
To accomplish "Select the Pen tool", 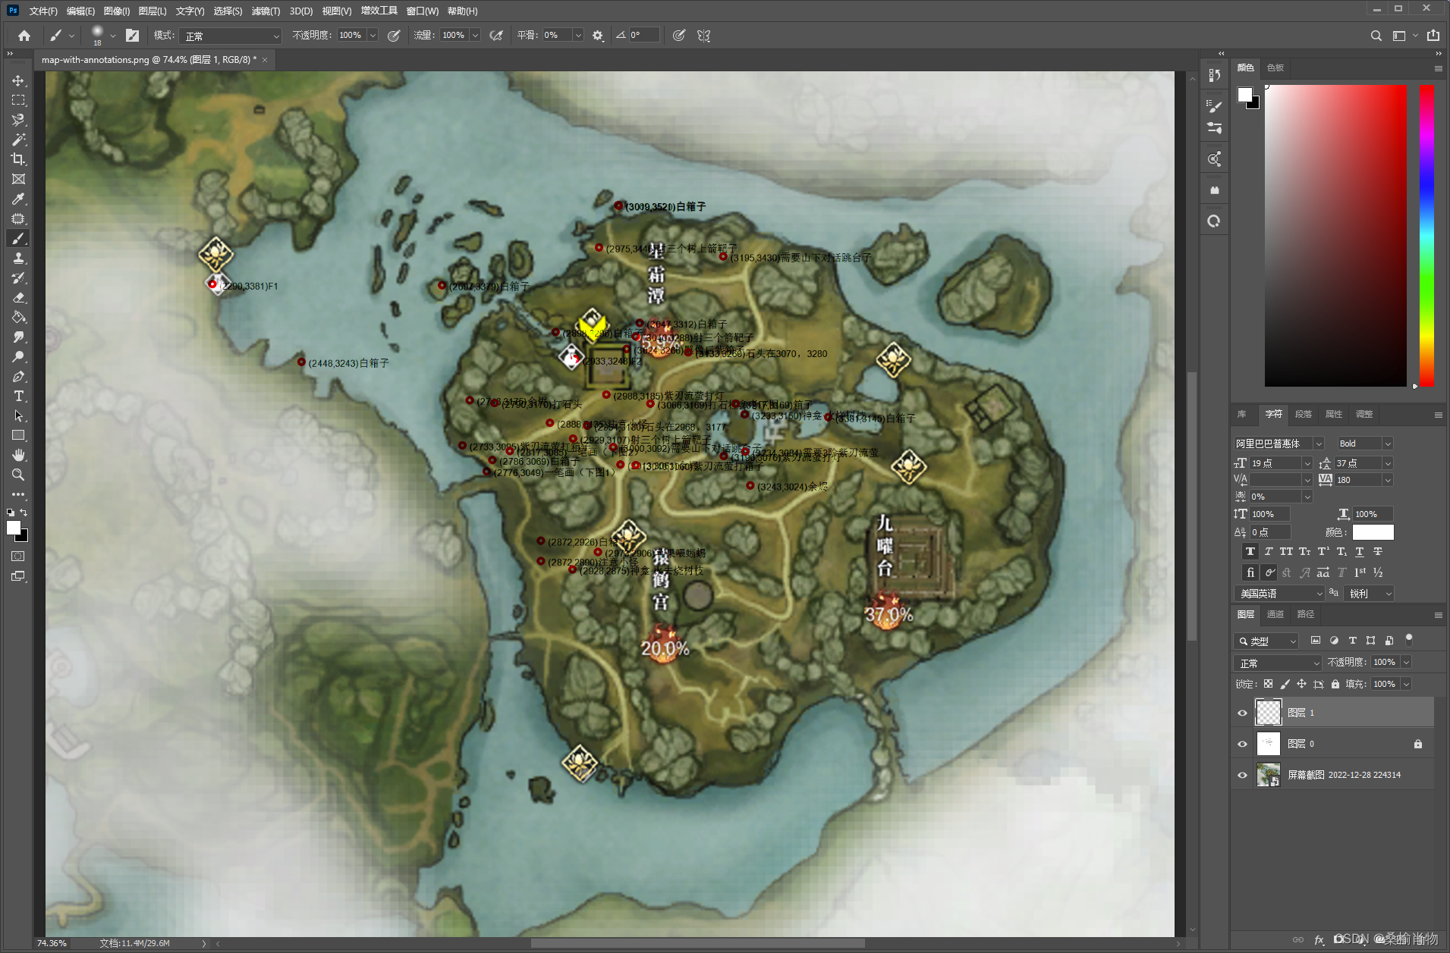I will click(x=18, y=376).
